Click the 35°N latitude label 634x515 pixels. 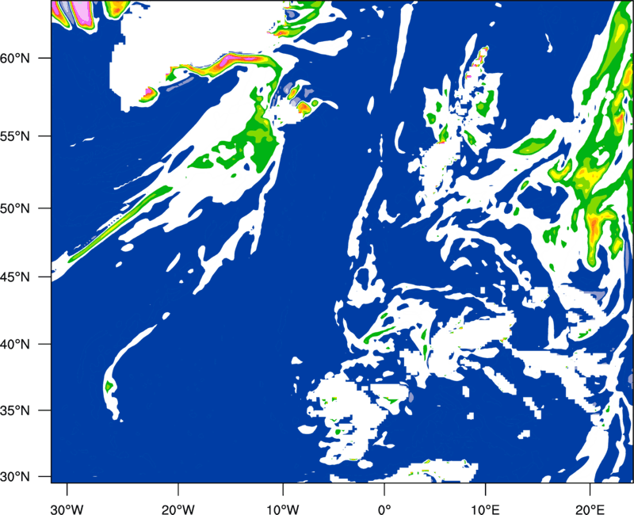click(15, 410)
